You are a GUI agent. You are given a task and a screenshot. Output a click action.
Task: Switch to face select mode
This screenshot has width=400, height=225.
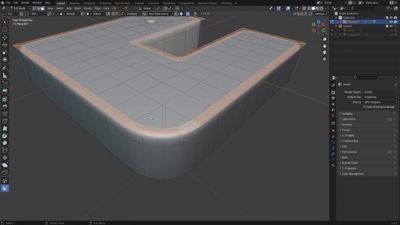(x=42, y=8)
